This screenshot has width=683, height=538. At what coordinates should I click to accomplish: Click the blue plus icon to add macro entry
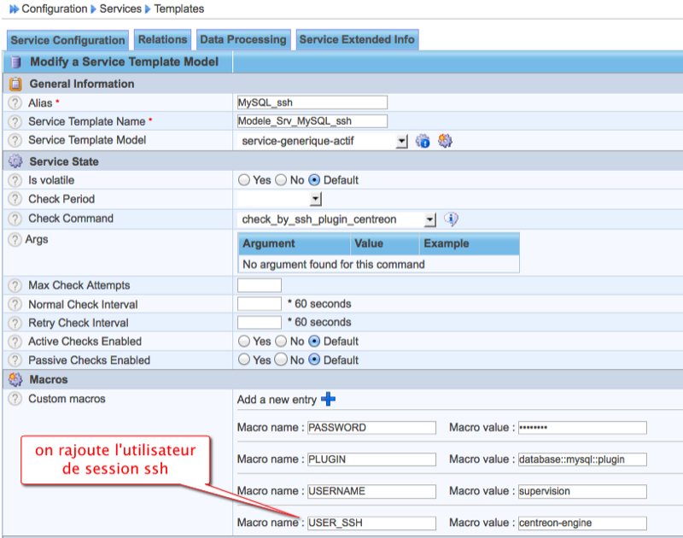[328, 400]
